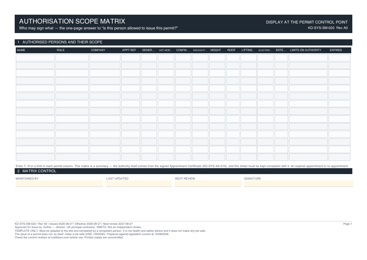
Task: Click the 'LAST UPDATED' label
Action: pos(117,178)
